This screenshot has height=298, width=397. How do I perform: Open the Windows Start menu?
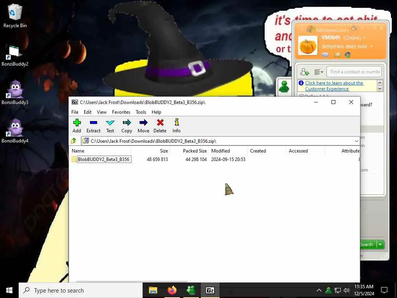[9, 290]
